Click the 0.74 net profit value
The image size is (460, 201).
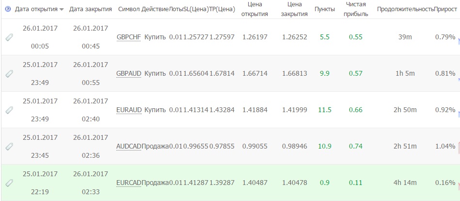(x=356, y=146)
